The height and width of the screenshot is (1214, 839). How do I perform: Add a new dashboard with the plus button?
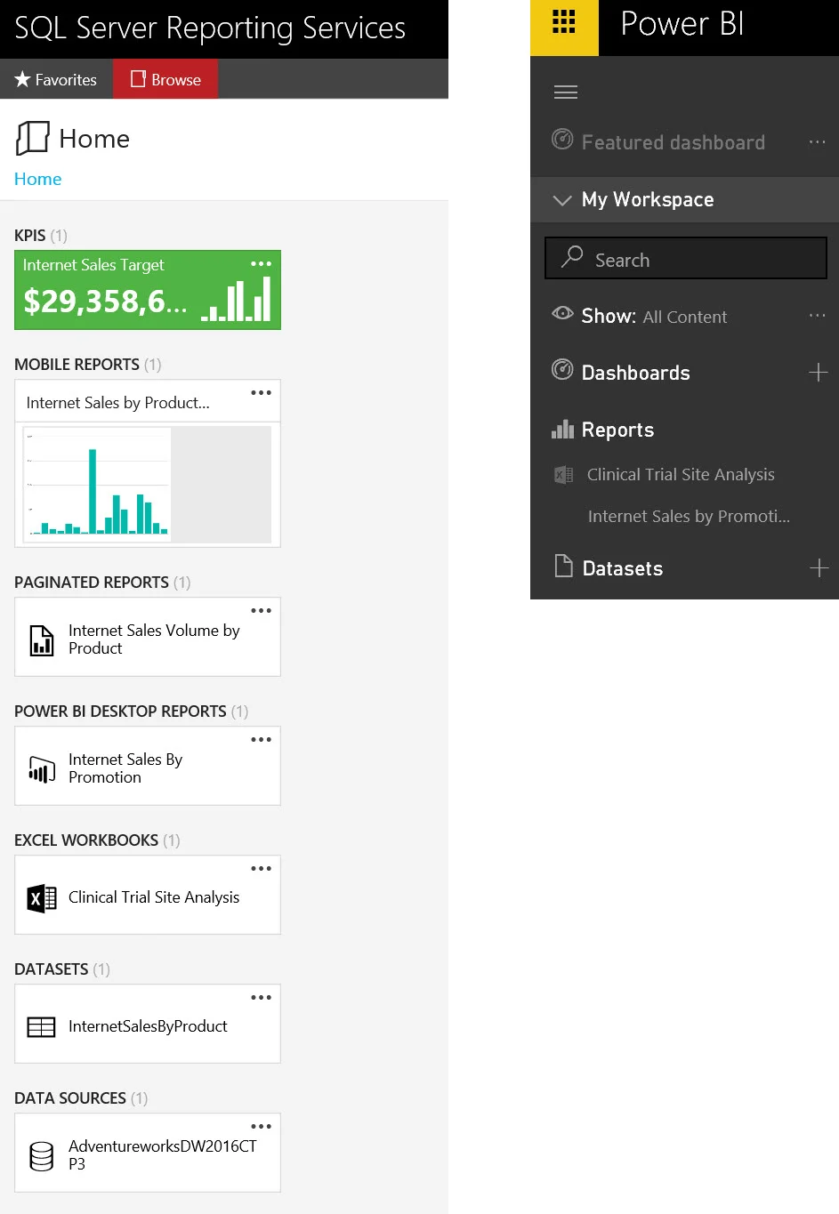click(818, 373)
